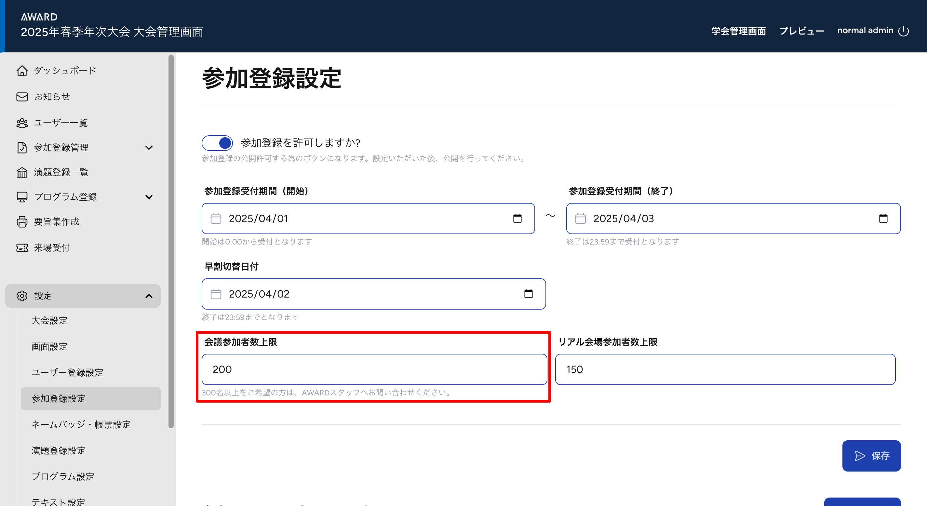
Task: Open 大会設定 in settings submenu
Action: coord(49,320)
